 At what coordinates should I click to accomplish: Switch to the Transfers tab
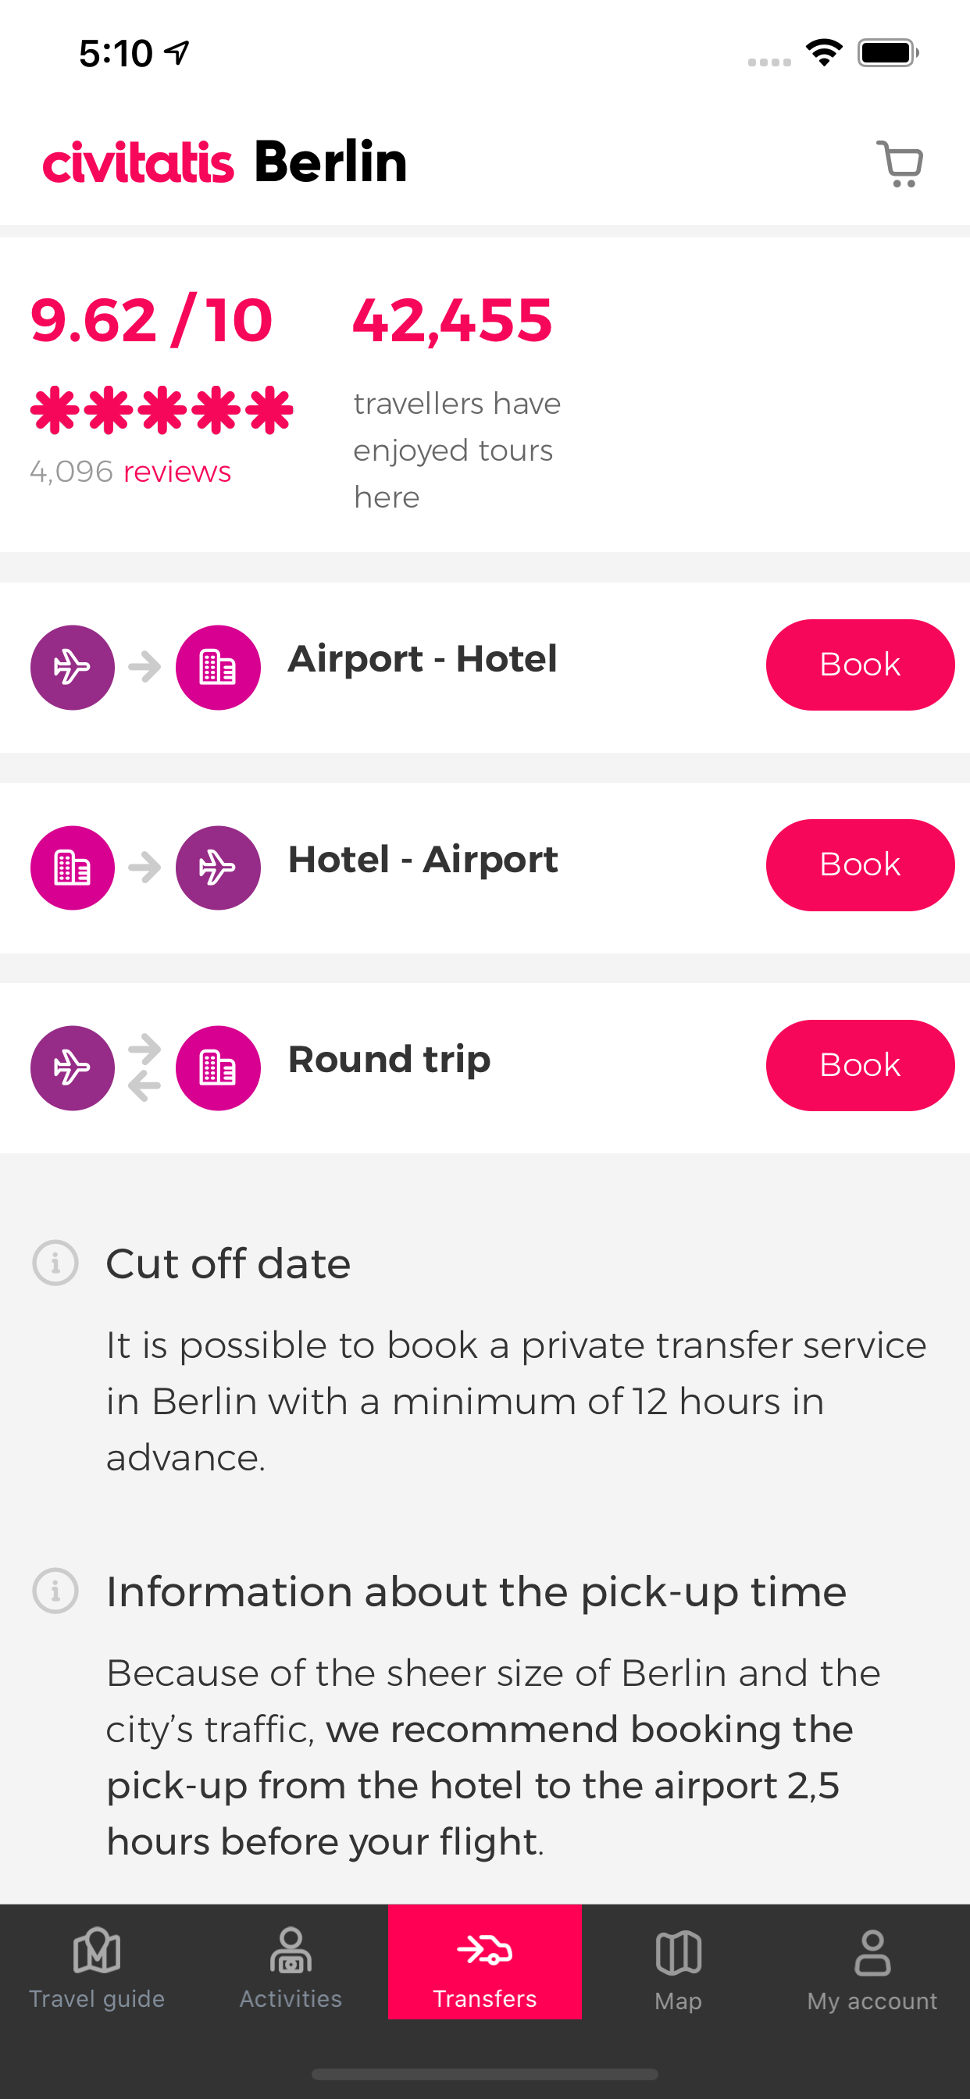click(485, 1962)
